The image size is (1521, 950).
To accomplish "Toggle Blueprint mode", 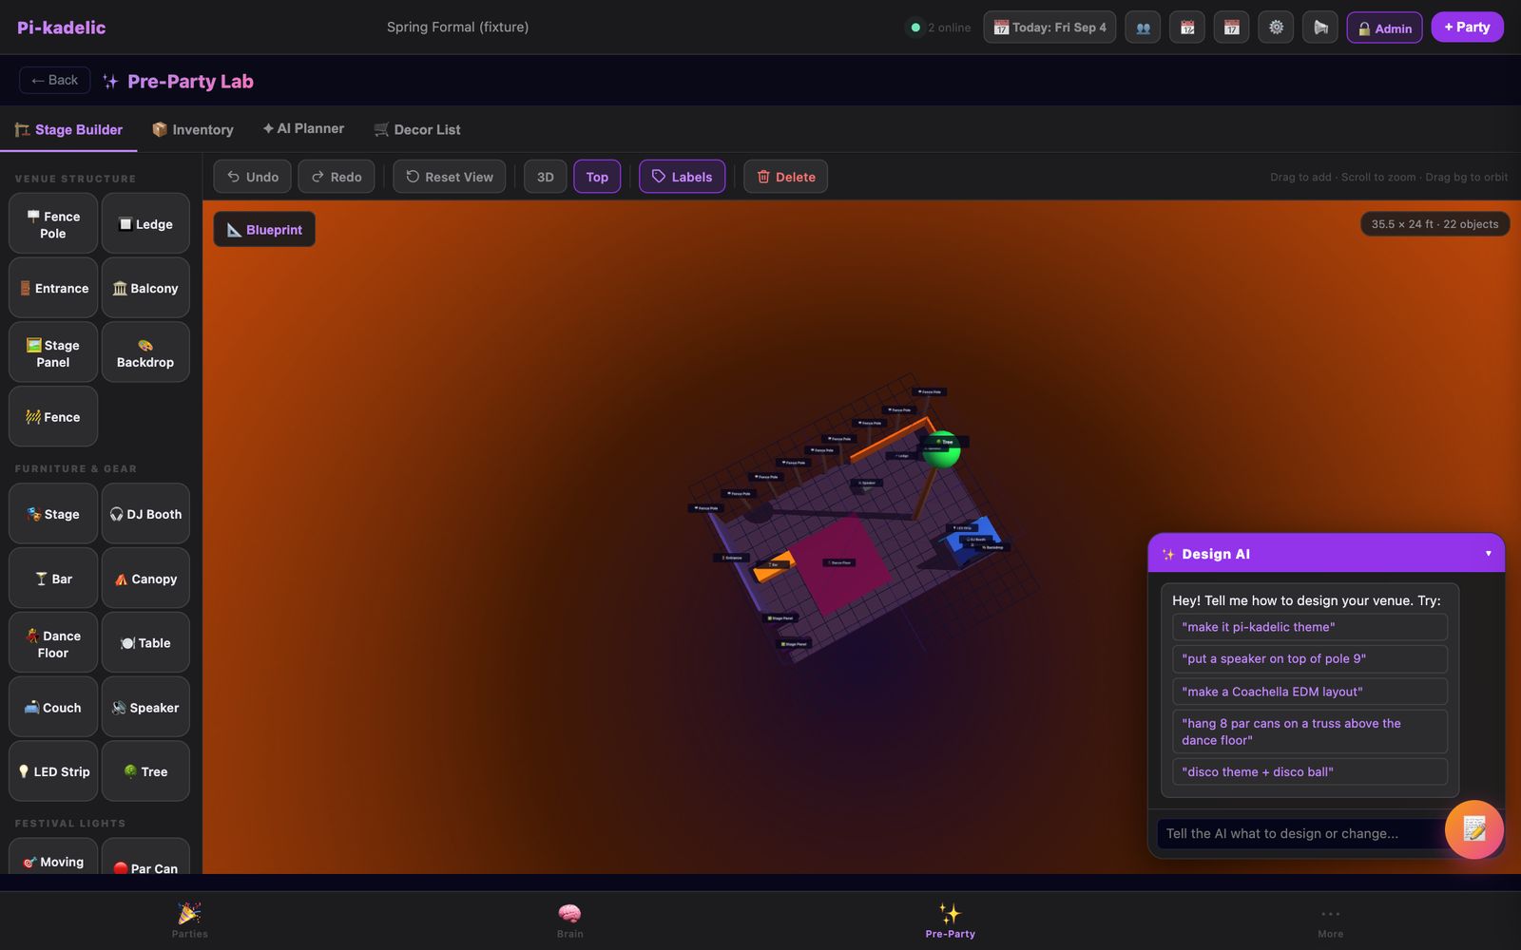I will 264,229.
